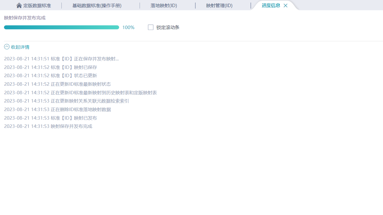The image size is (383, 215).
Task: Click the 100% progress percentage label
Action: tap(128, 28)
